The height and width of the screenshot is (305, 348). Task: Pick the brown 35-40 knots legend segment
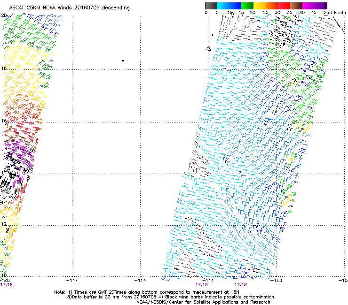(296, 6)
